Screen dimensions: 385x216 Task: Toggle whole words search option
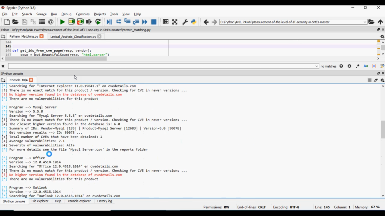click(374, 66)
